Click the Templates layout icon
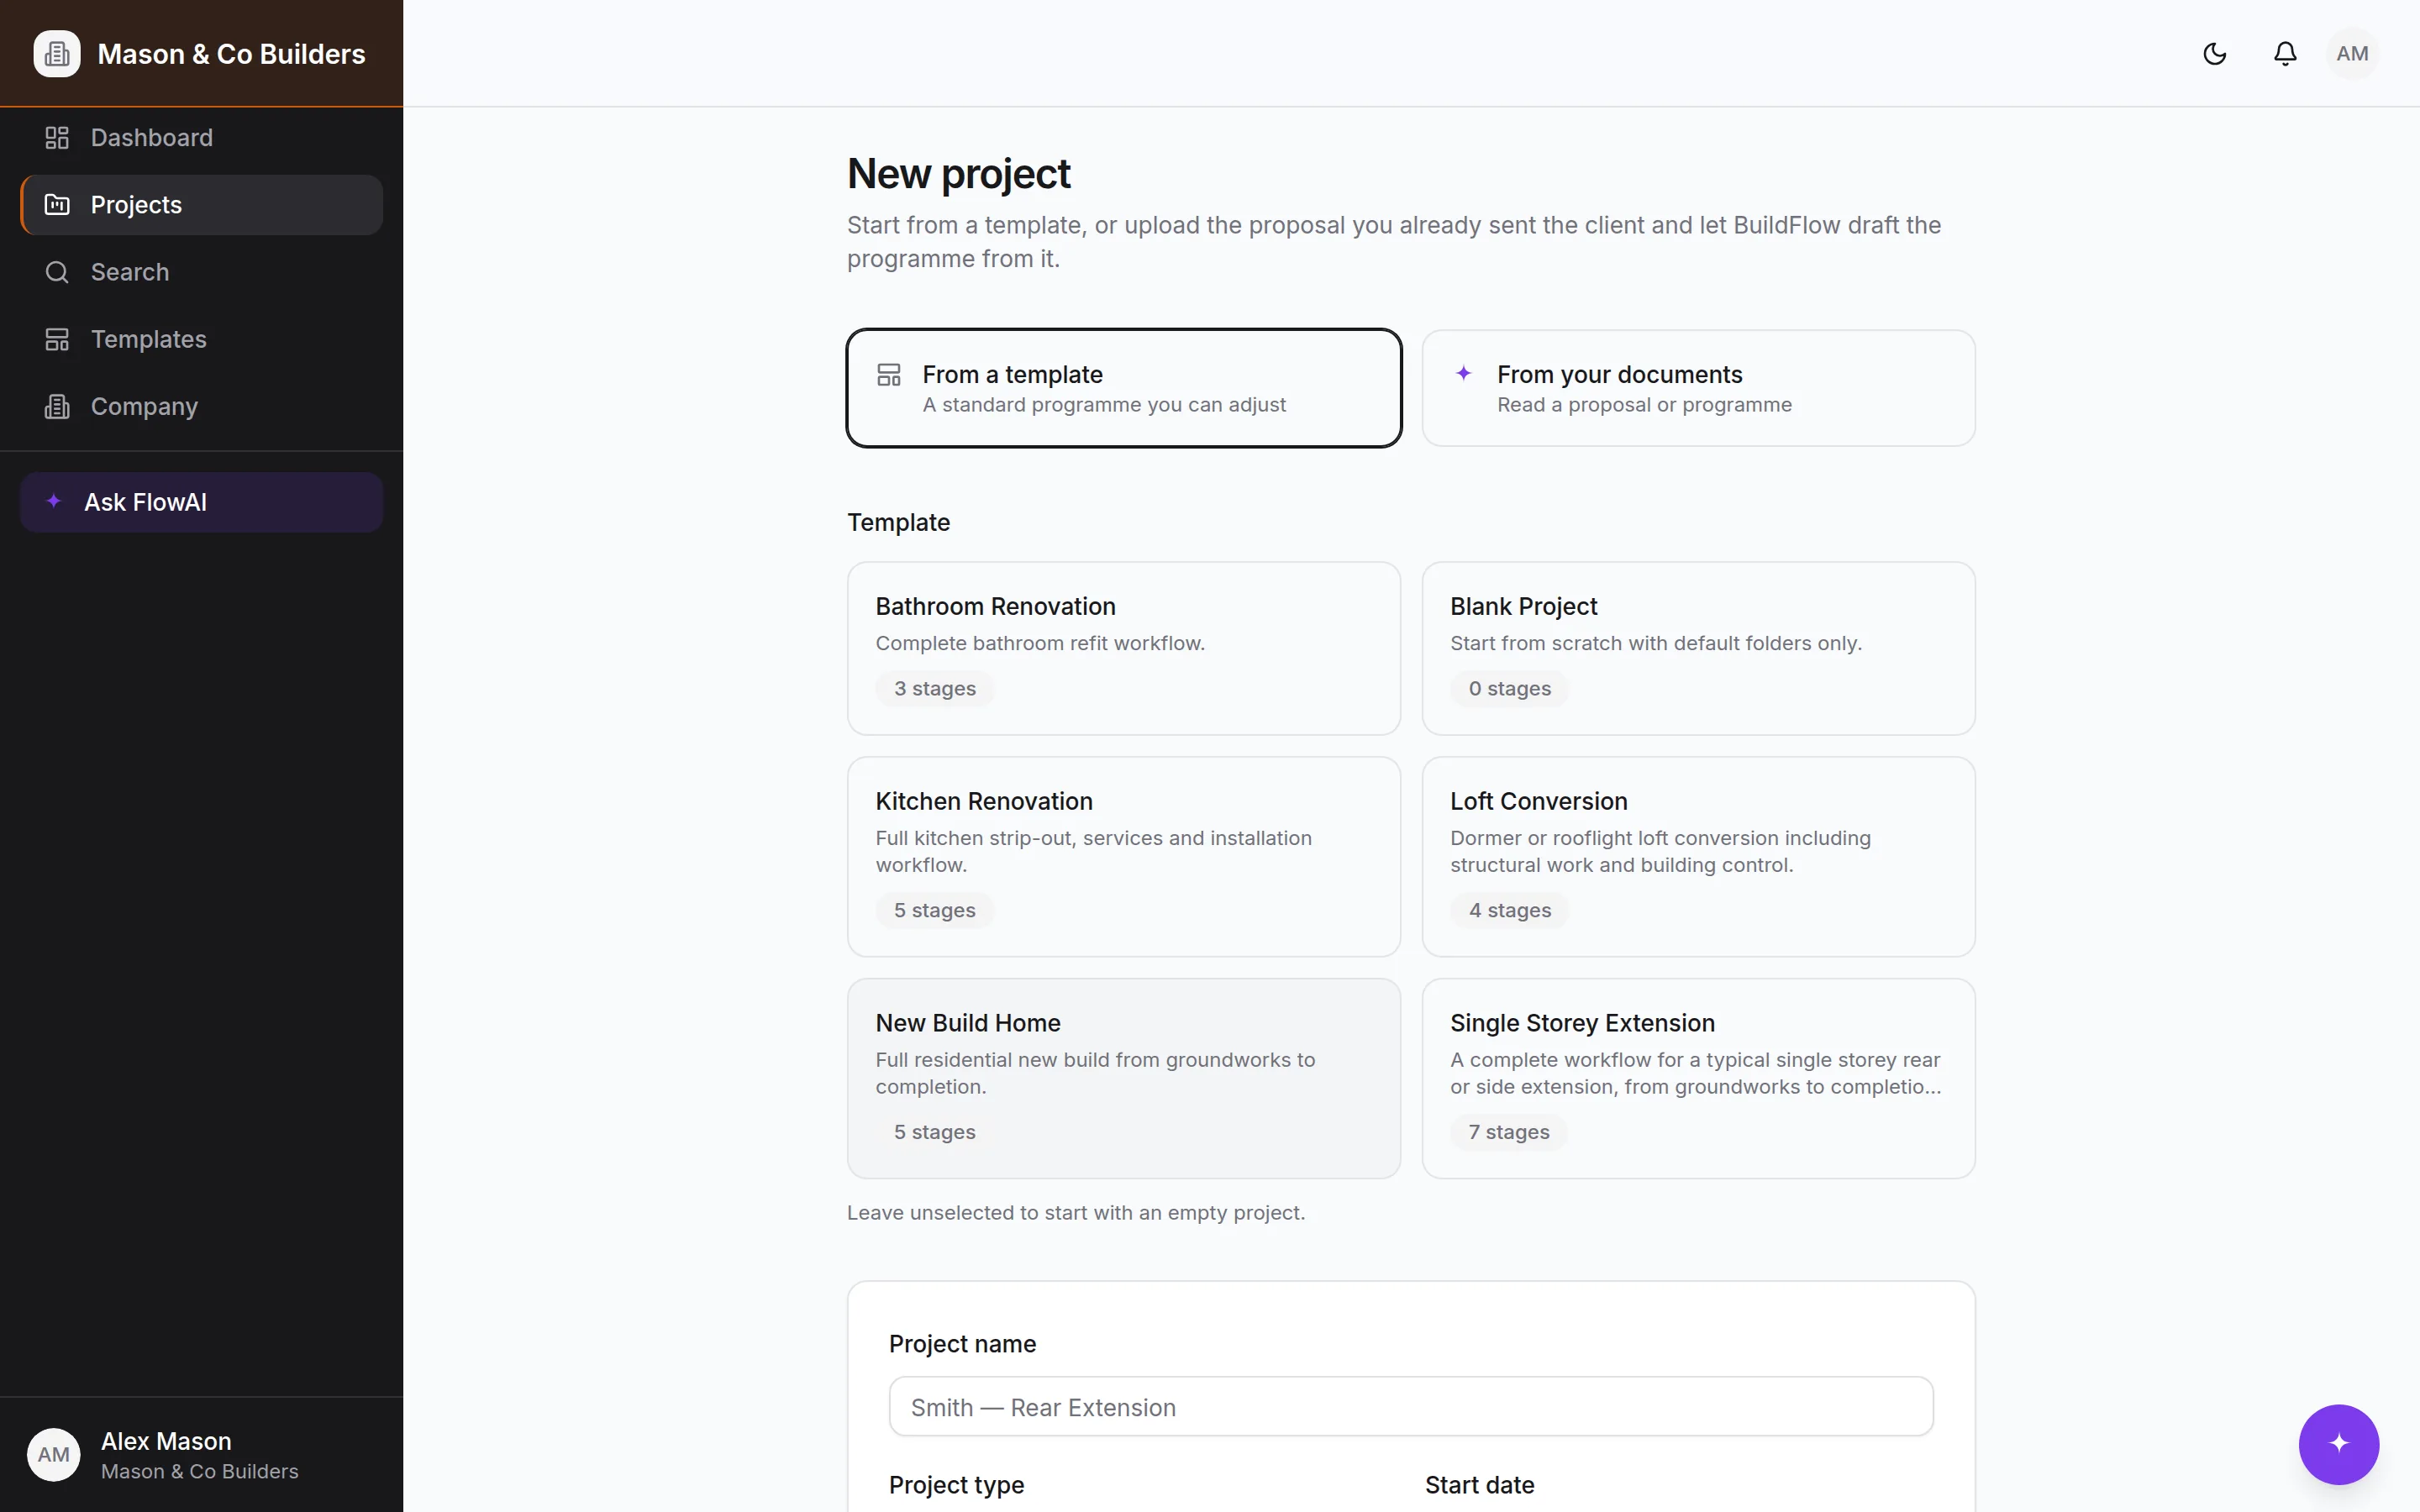Screen dimensions: 2420x1512 [x=57, y=339]
